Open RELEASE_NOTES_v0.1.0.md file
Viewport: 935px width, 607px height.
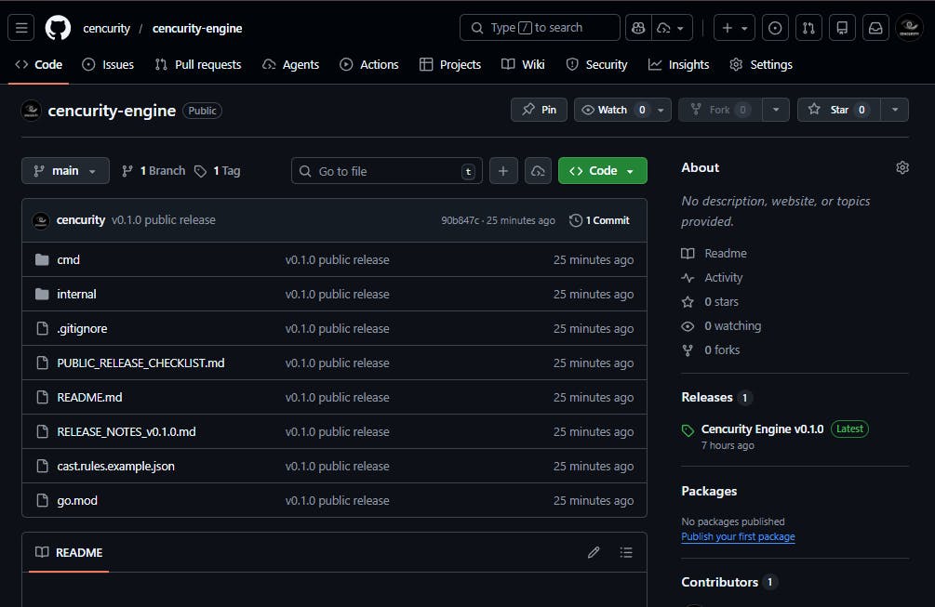[x=127, y=432]
